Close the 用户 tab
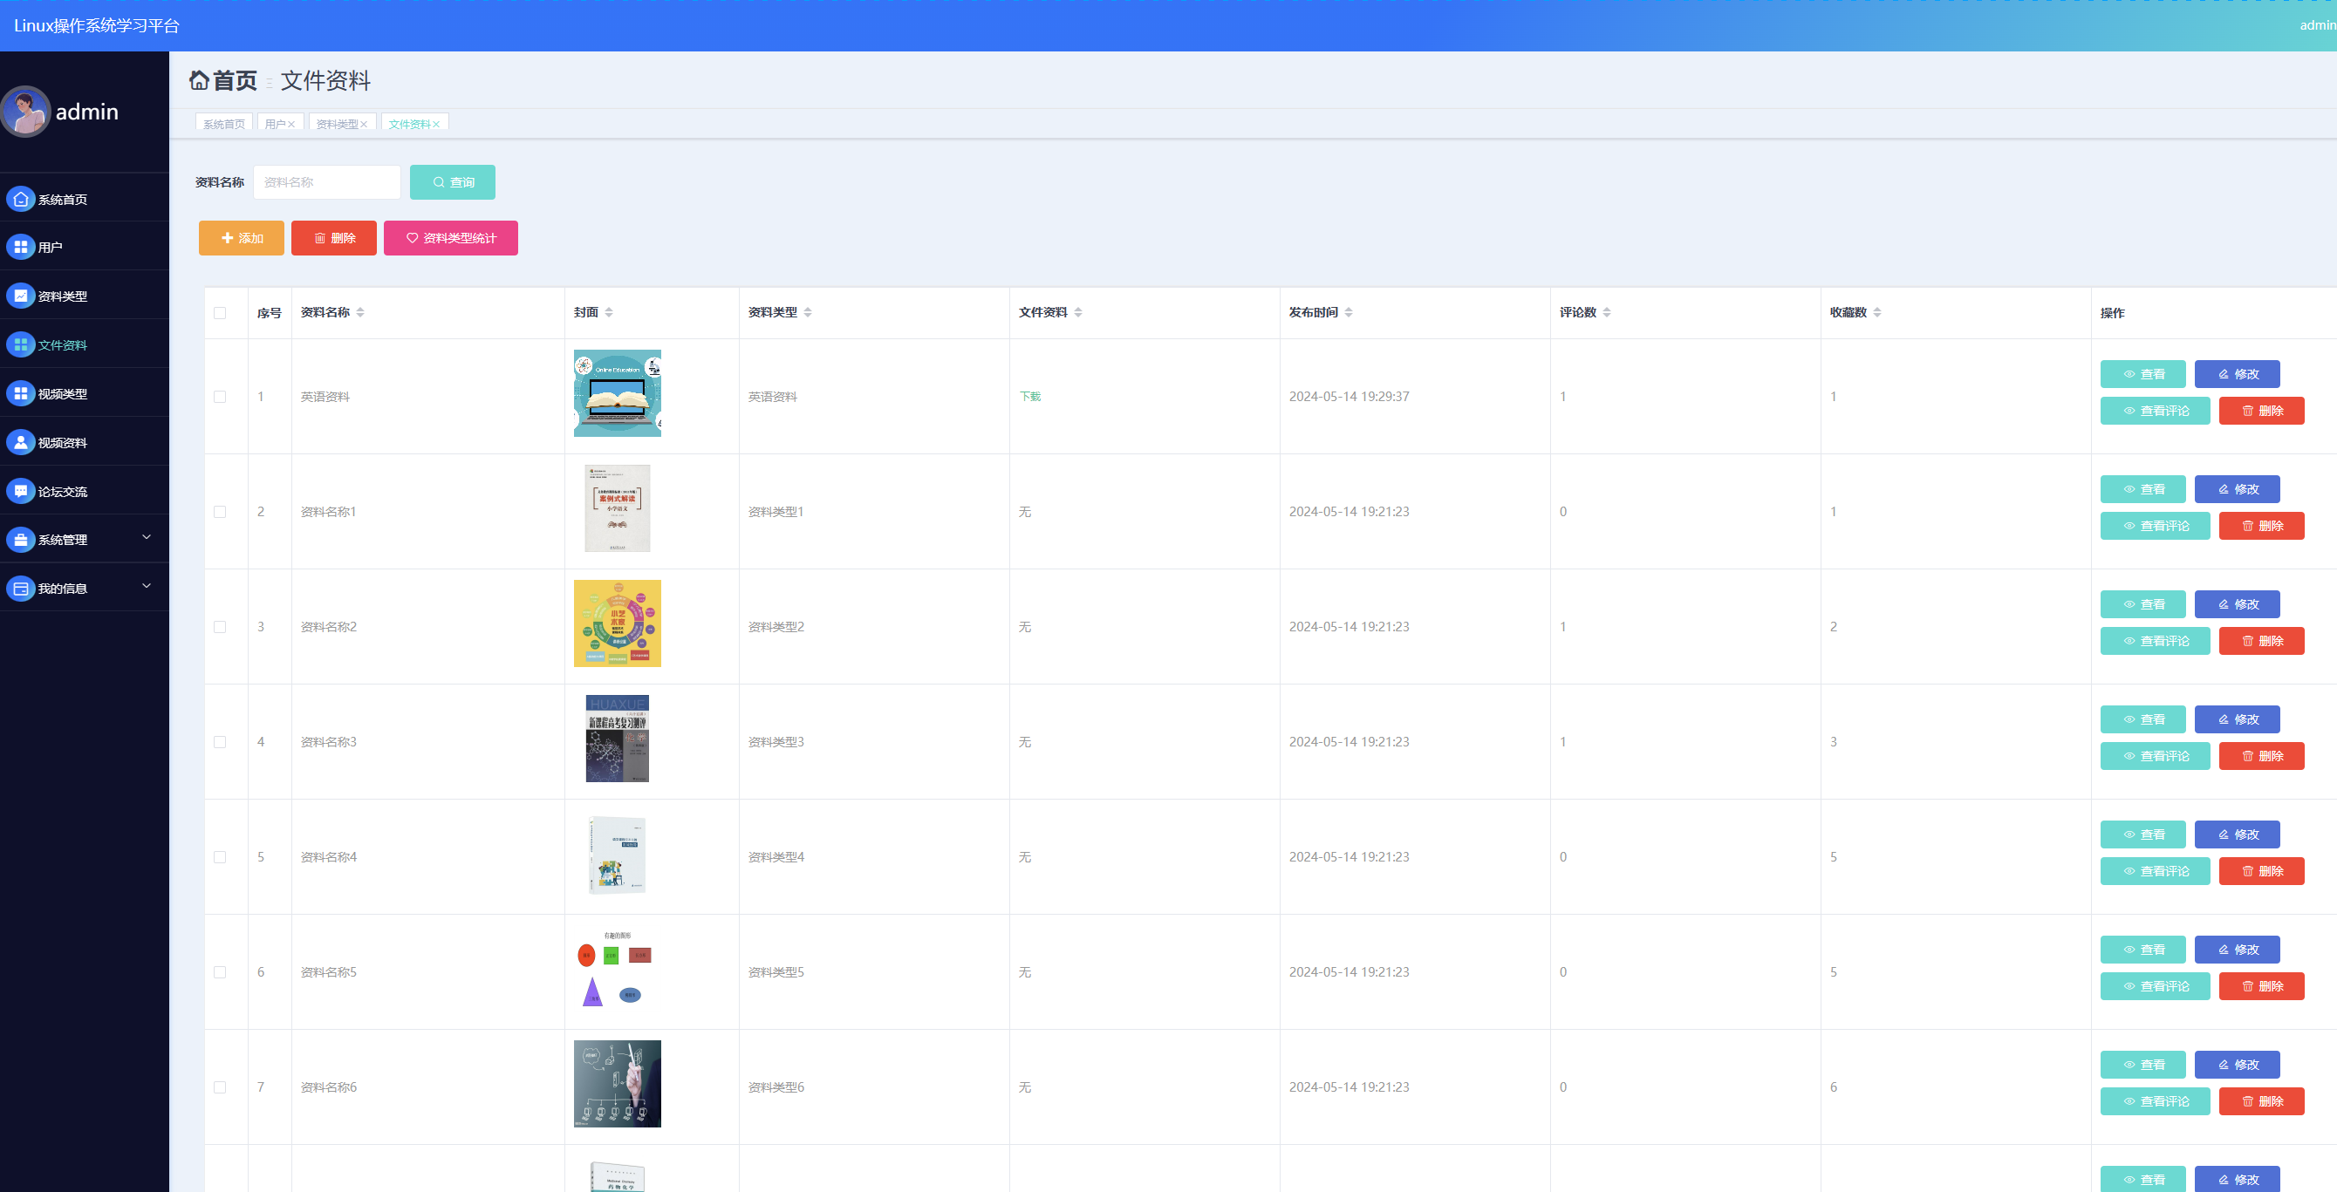 291,125
